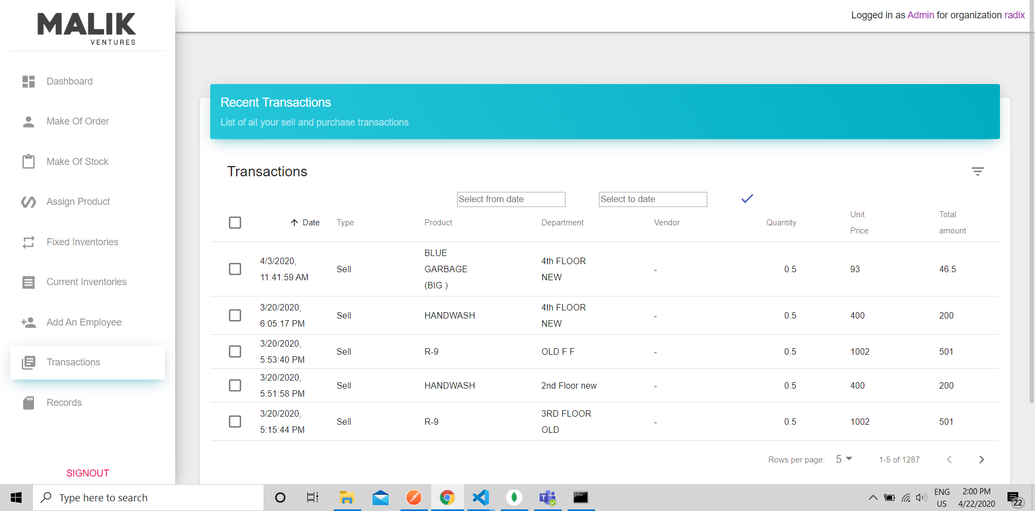Click the Records menu item
Viewport: 1035px width, 511px height.
pos(87,403)
